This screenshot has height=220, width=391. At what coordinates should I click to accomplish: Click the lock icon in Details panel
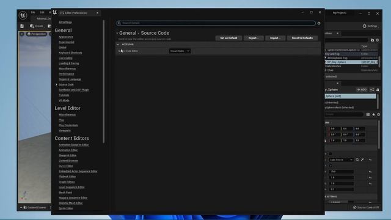click(378, 90)
